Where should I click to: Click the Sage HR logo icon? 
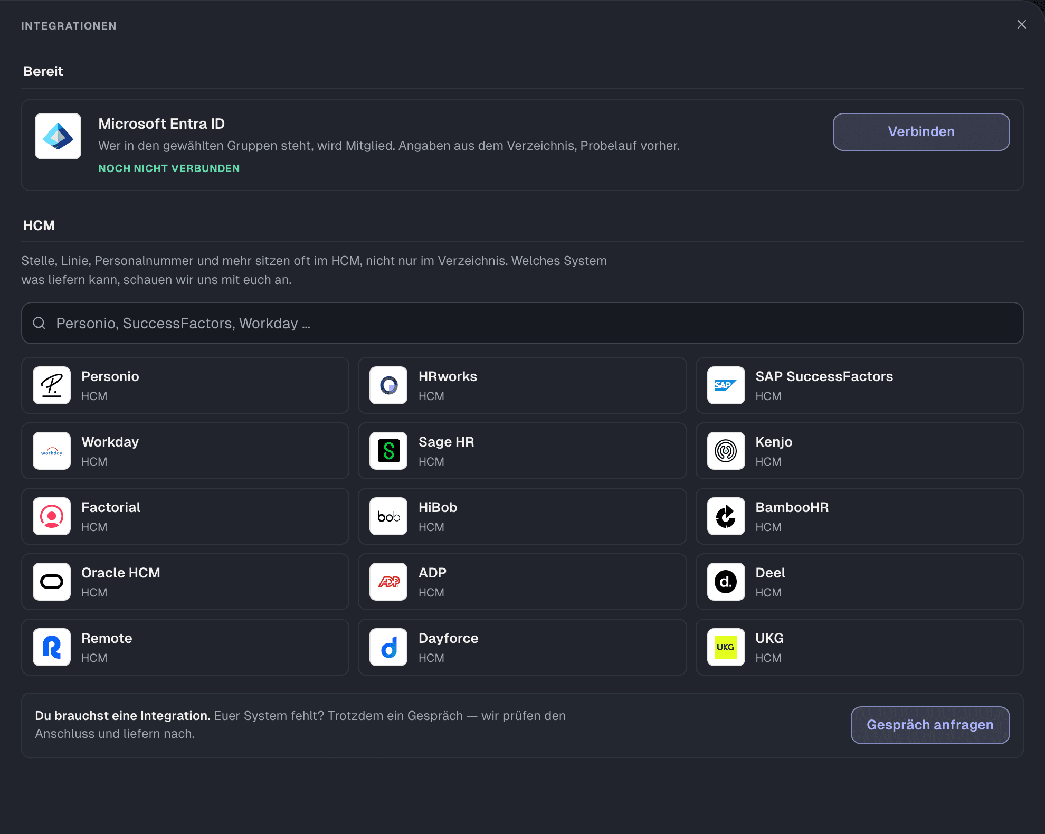388,451
